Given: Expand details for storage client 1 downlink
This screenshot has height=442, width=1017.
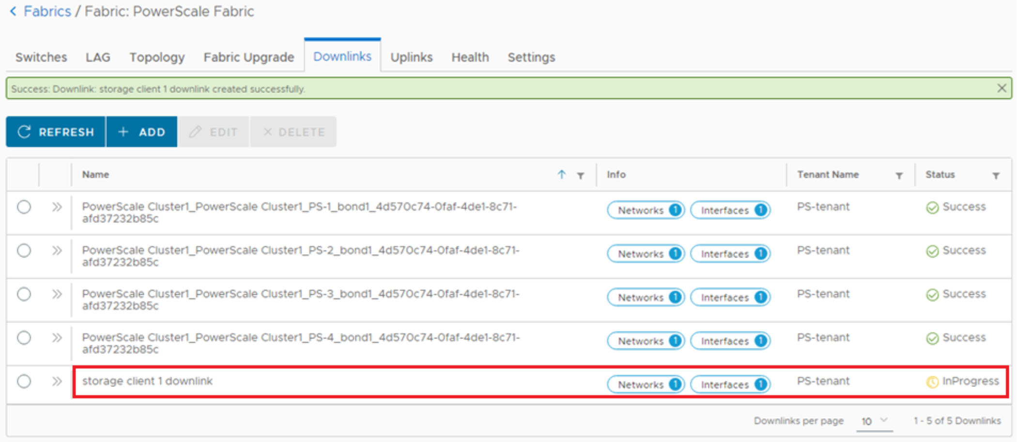Looking at the screenshot, I should click(x=57, y=381).
